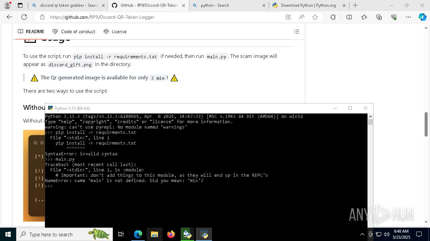Select the Code of conduct tab
This screenshot has height=241, width=430.
pyautogui.click(x=74, y=31)
